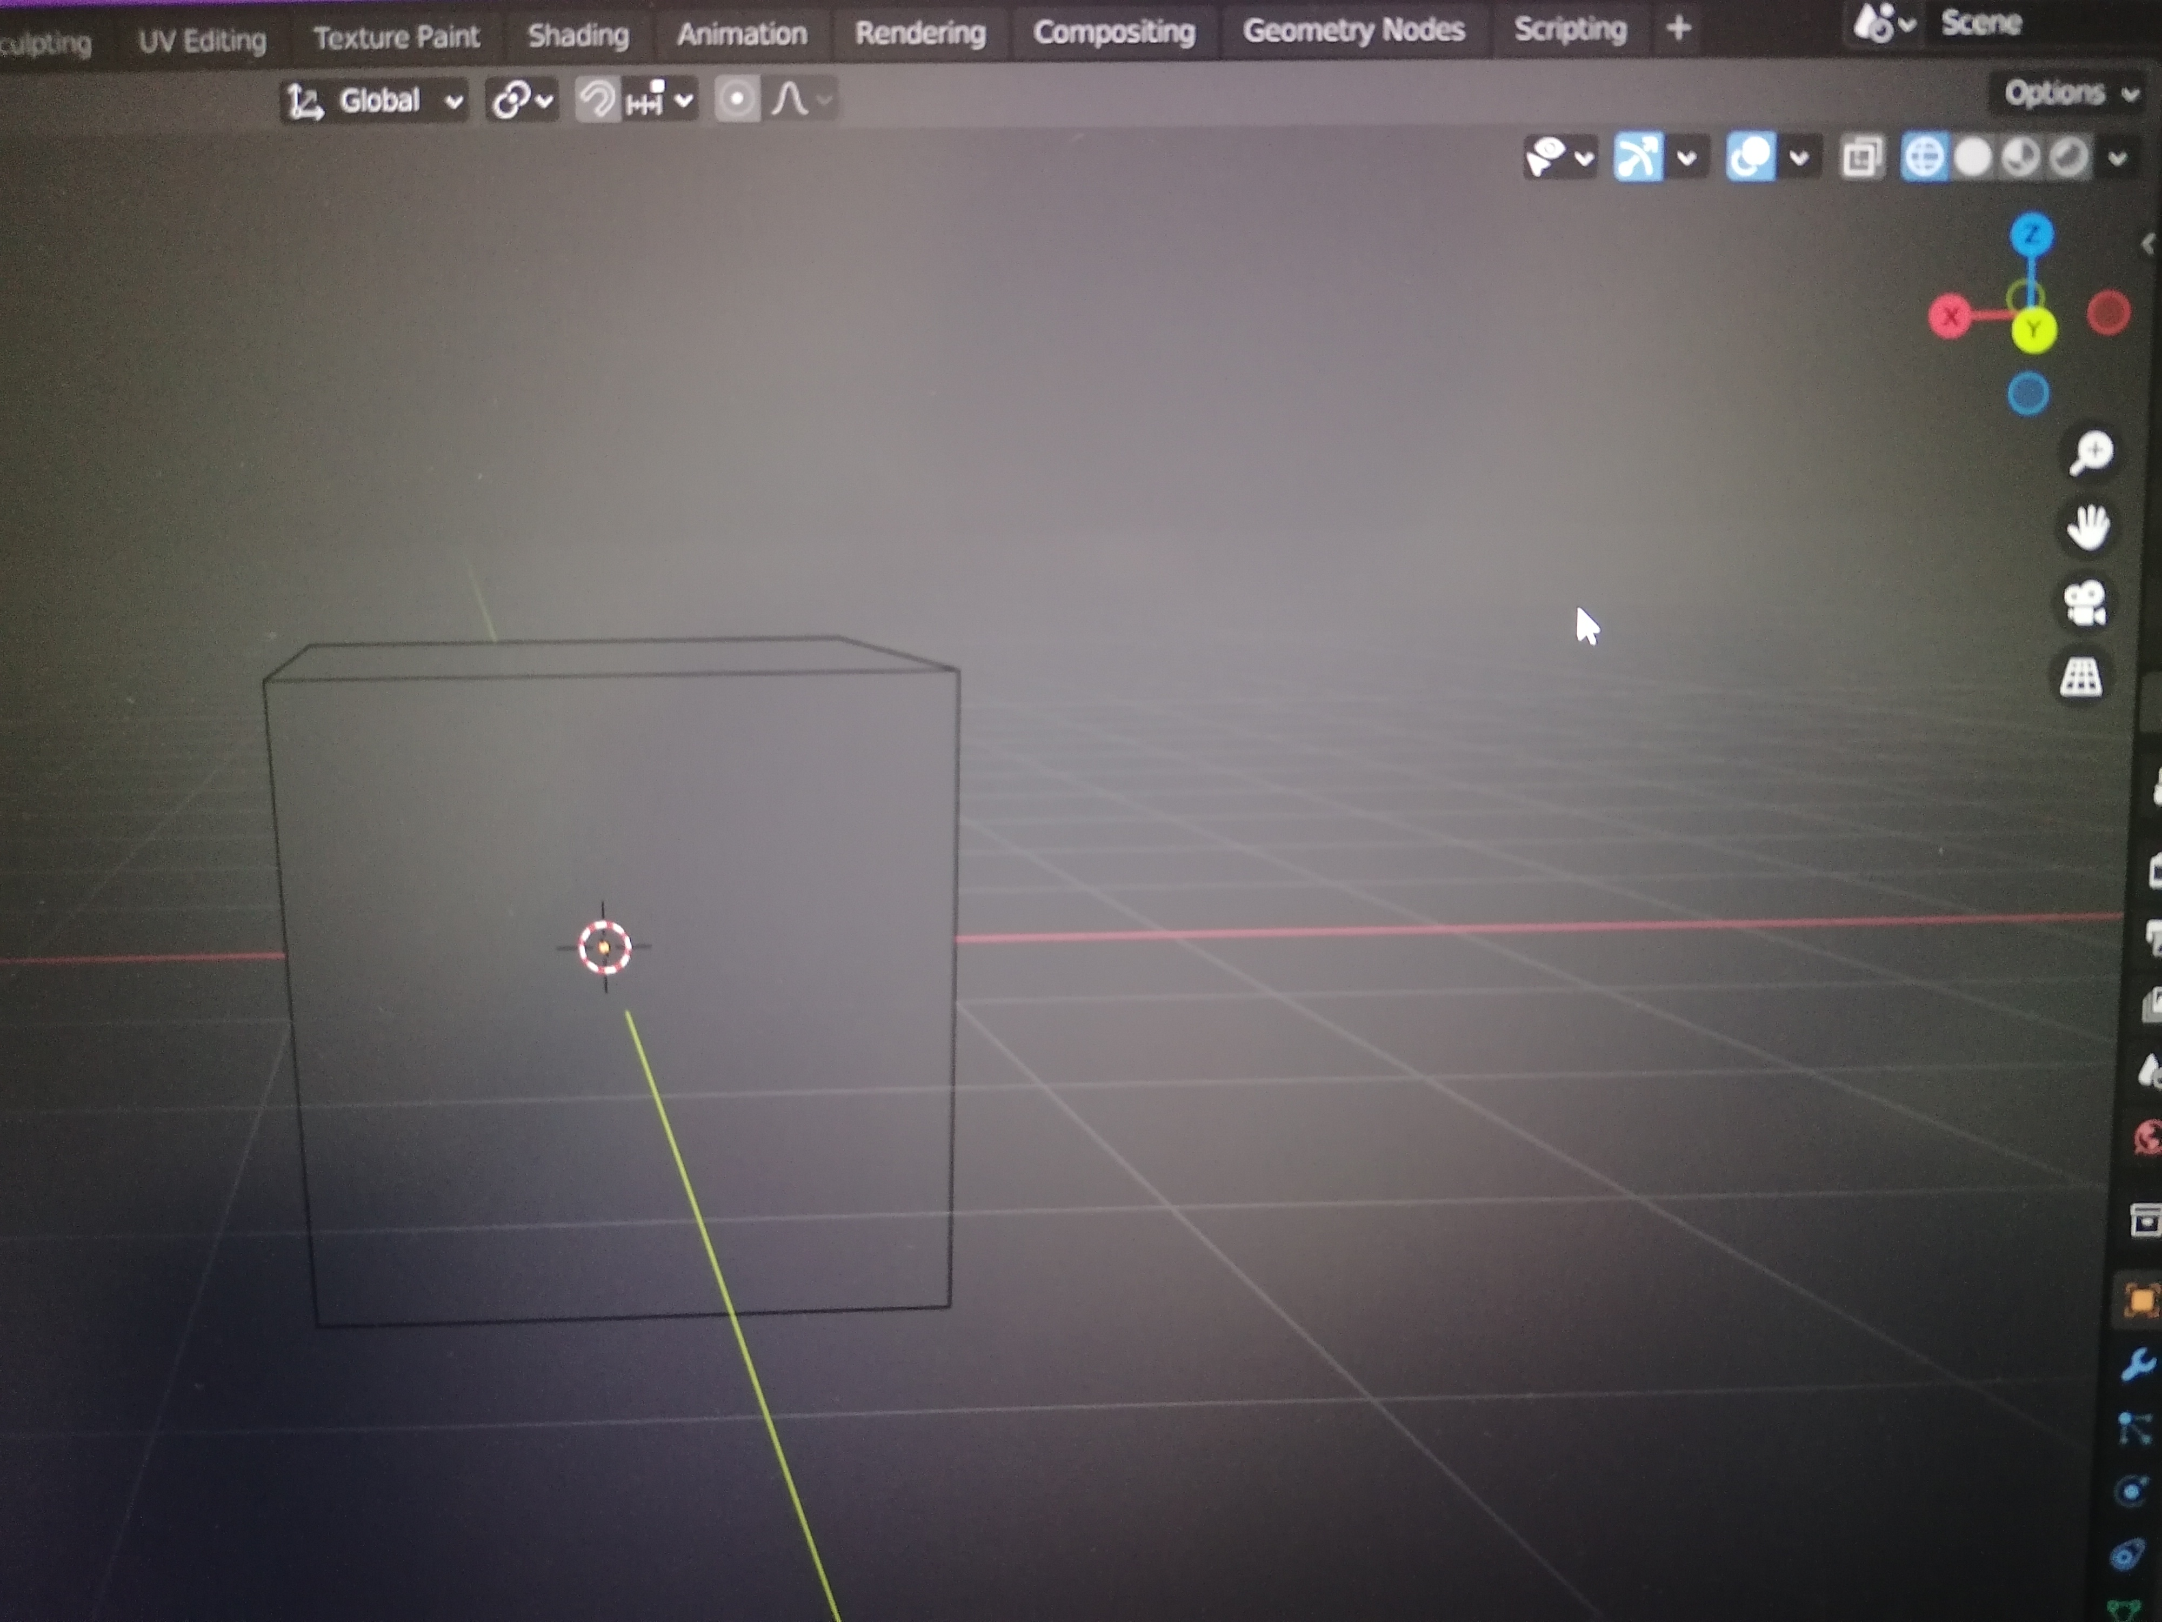This screenshot has width=2162, height=1622.
Task: Select wireframe viewport shading mode
Action: point(1924,156)
